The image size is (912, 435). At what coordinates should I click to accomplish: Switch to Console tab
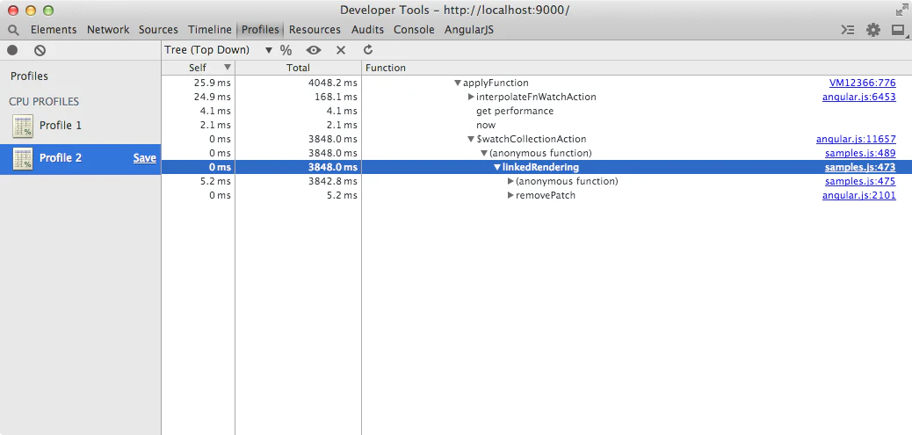(414, 30)
